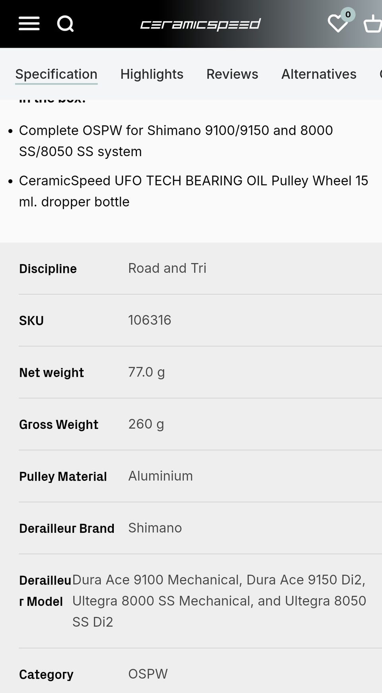Click the Road and Tri discipline value
This screenshot has width=382, height=693.
[x=167, y=268]
